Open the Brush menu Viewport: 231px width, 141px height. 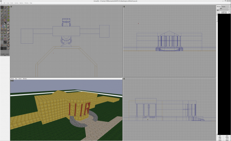coord(12,3)
